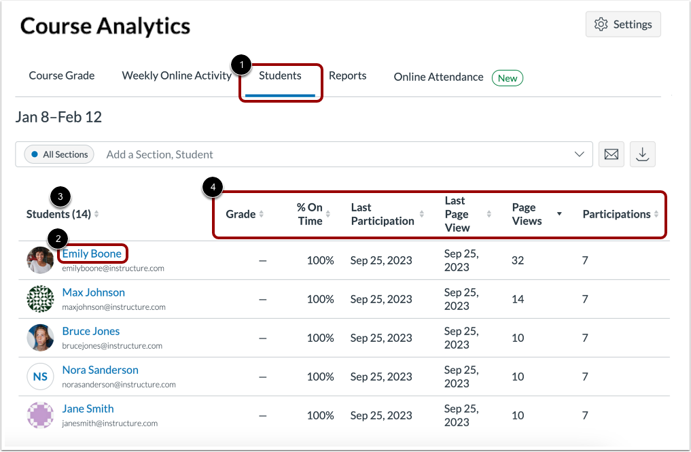This screenshot has height=452, width=691.
Task: Switch to the Reports tab
Action: point(347,75)
